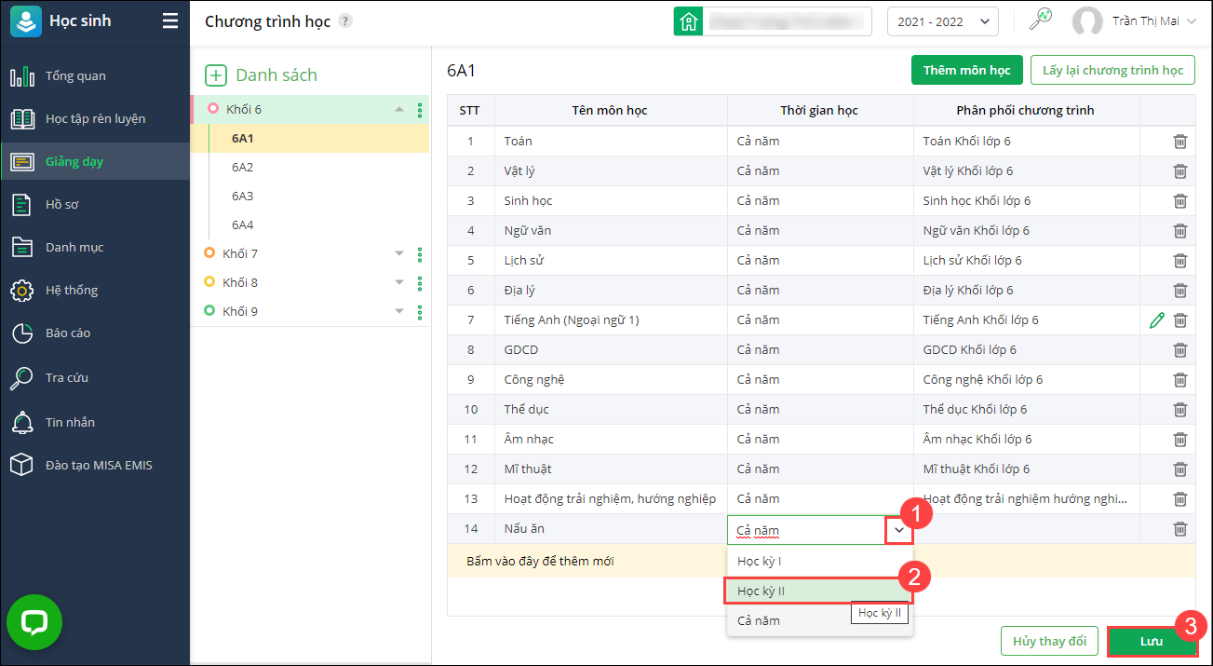Click the wand icon beside year selector
Viewport: 1213px width, 666px height.
tap(1041, 19)
